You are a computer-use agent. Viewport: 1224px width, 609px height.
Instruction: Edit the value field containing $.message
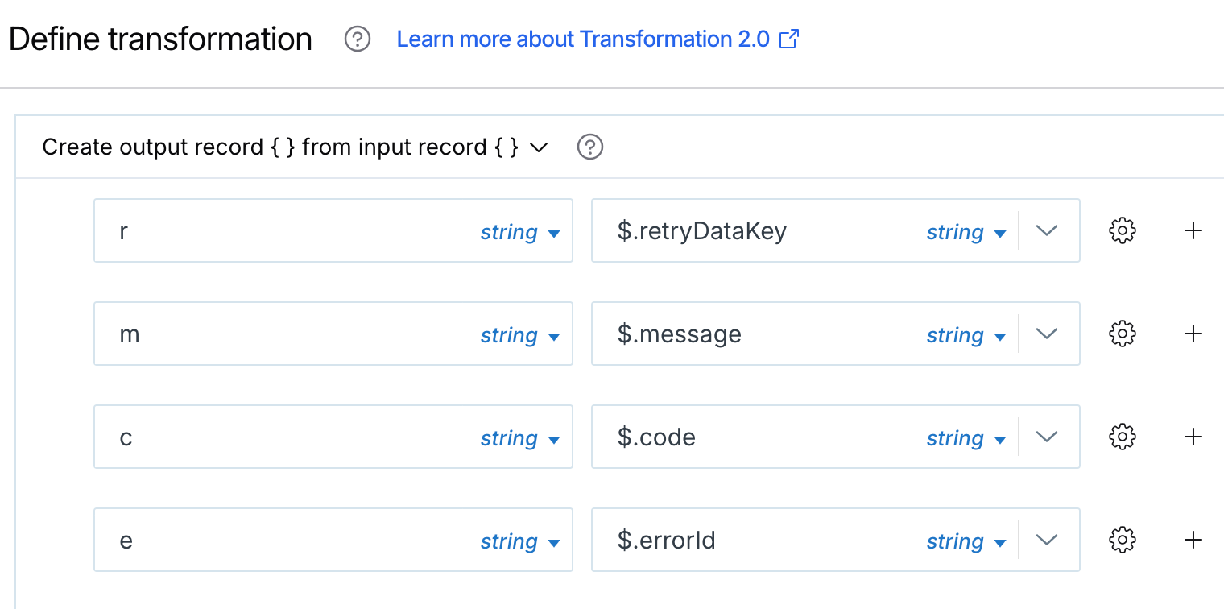coord(765,333)
